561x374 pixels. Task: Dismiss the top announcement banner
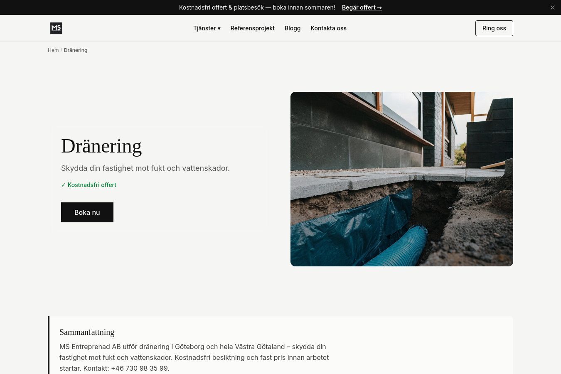(x=553, y=7)
